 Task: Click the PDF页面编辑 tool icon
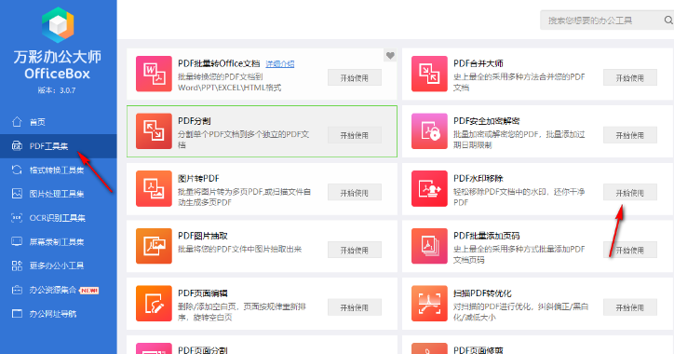[154, 304]
